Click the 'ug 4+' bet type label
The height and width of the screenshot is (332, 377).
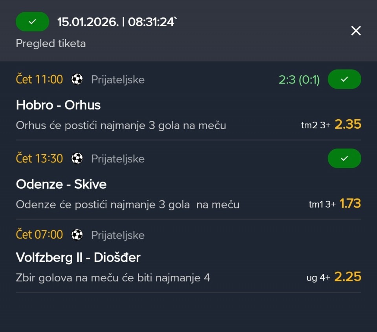pos(318,278)
